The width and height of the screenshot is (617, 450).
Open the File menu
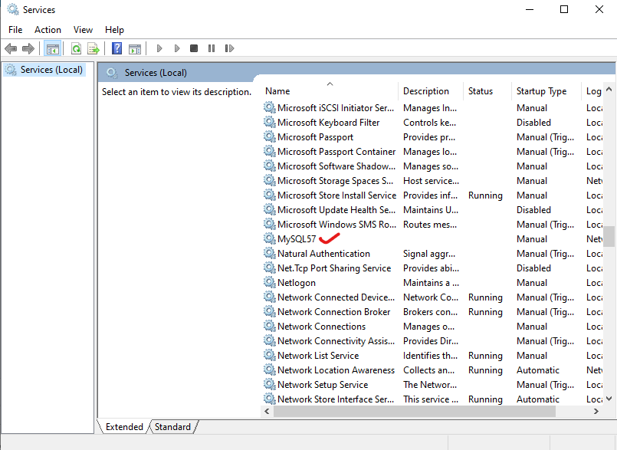(15, 30)
